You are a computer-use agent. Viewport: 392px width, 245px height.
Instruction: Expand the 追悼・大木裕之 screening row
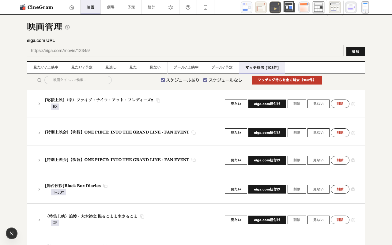pyautogui.click(x=39, y=220)
